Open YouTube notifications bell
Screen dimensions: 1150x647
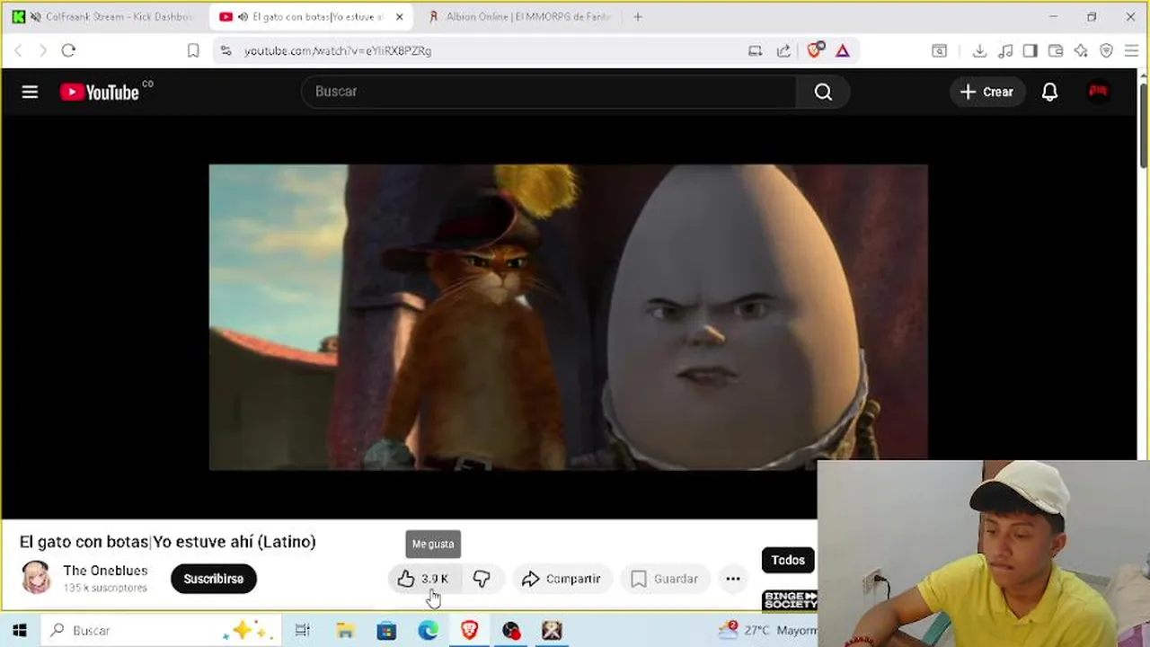point(1049,92)
